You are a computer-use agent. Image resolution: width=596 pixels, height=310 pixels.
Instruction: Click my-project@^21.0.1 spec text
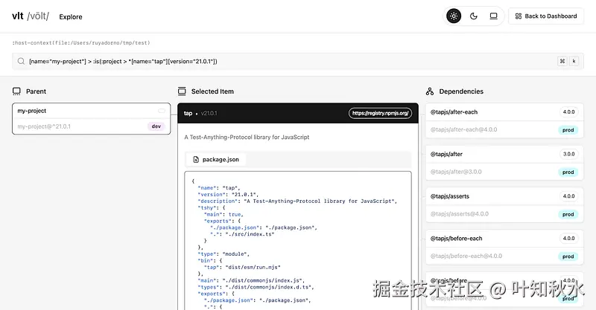[x=44, y=126]
